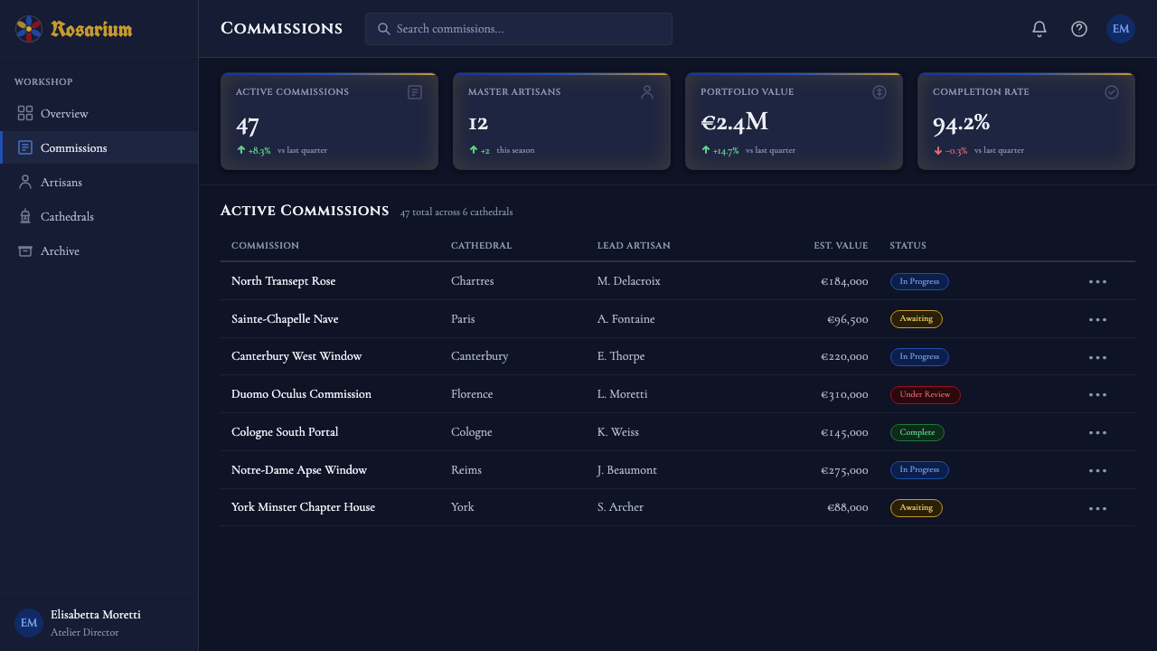
Task: Click the Artisans person icon in sidebar
Action: point(25,182)
